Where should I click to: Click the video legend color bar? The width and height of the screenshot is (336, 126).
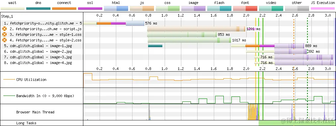click(x=271, y=9)
